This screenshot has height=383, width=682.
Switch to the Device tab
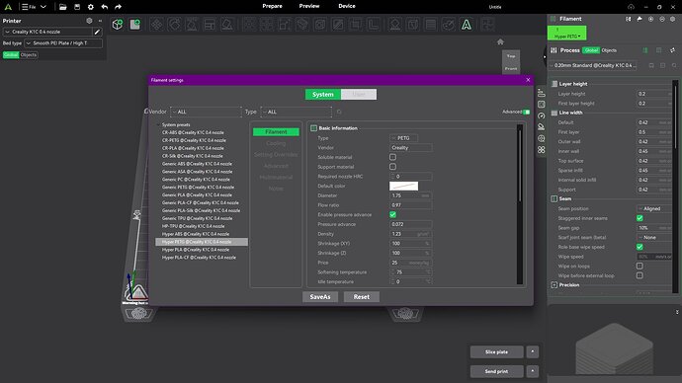(x=347, y=6)
